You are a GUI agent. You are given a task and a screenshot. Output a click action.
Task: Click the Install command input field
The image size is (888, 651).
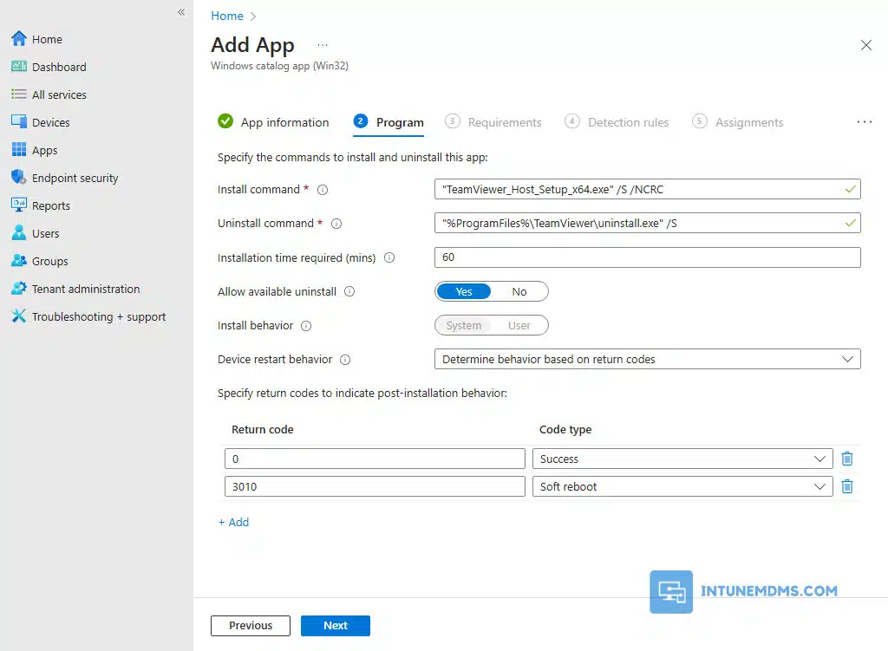coord(647,189)
